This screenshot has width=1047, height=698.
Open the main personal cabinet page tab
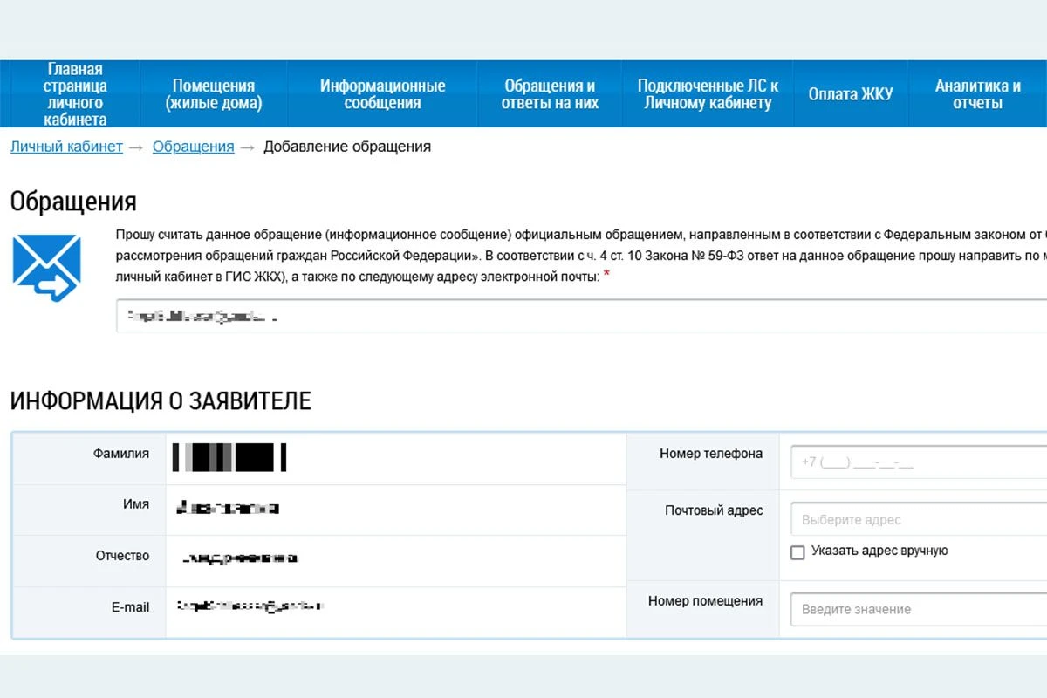pos(75,94)
